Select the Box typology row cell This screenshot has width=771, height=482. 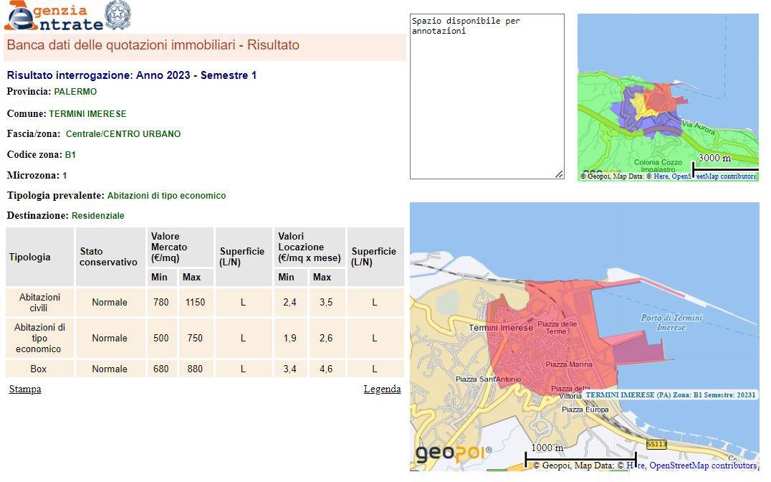pos(39,369)
